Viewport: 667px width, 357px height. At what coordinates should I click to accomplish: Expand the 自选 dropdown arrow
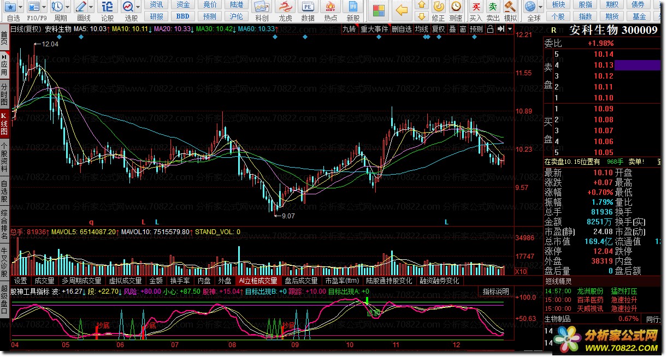21,7
